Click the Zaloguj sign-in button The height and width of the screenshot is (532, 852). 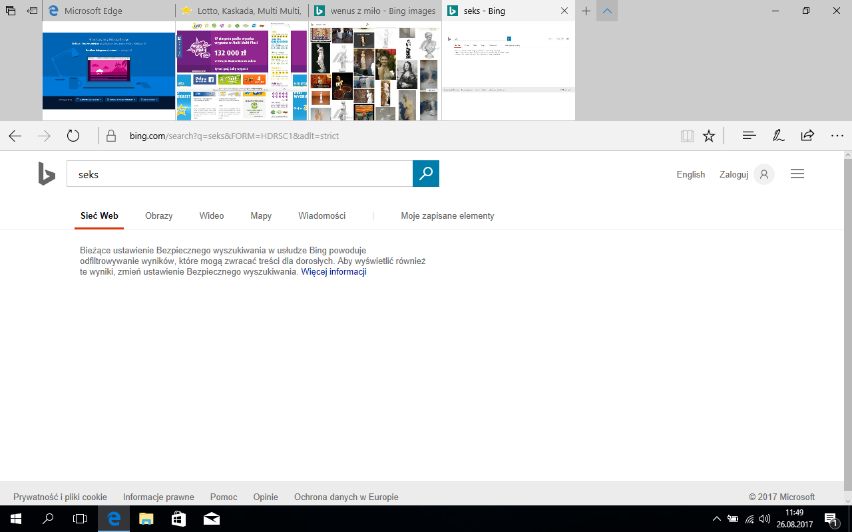click(x=734, y=175)
